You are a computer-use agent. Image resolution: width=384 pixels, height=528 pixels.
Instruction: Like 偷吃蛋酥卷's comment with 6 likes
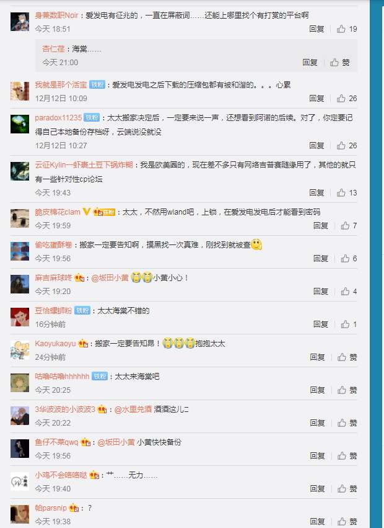tap(349, 258)
